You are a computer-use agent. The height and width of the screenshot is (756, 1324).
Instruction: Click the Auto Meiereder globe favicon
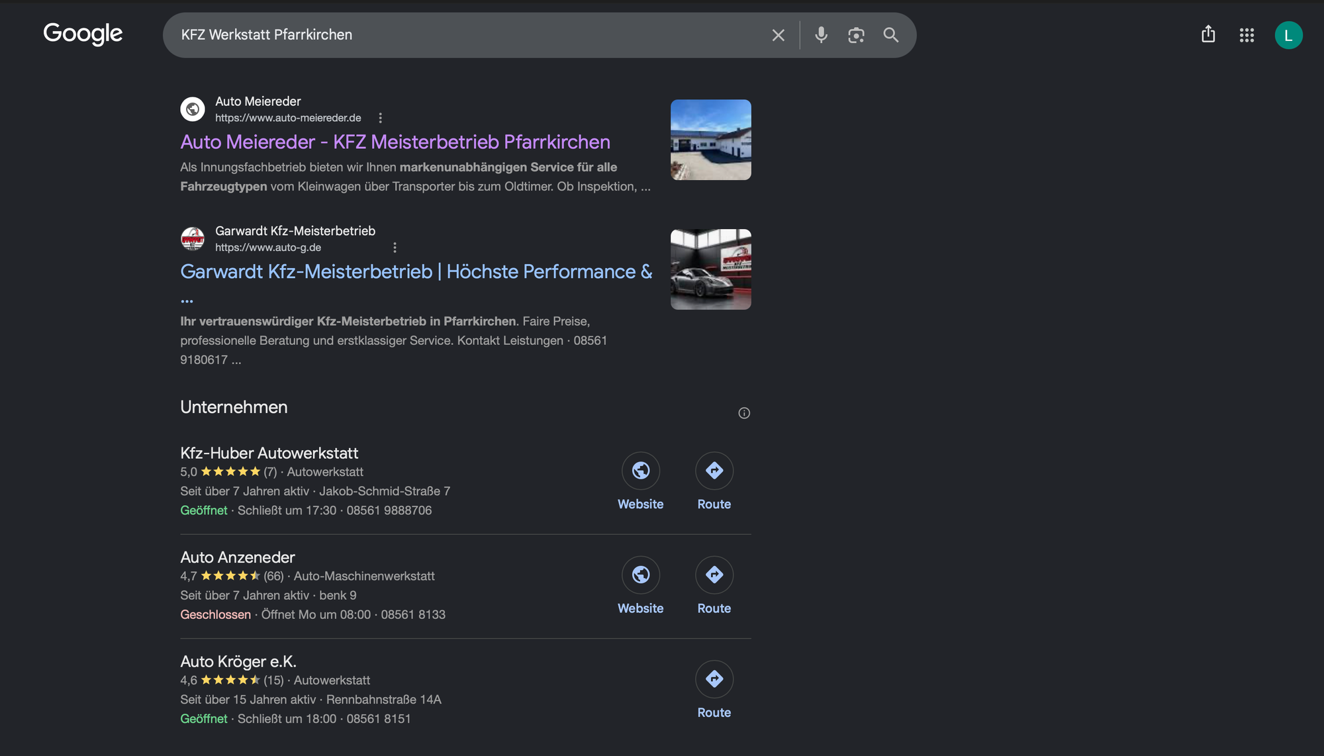point(193,109)
